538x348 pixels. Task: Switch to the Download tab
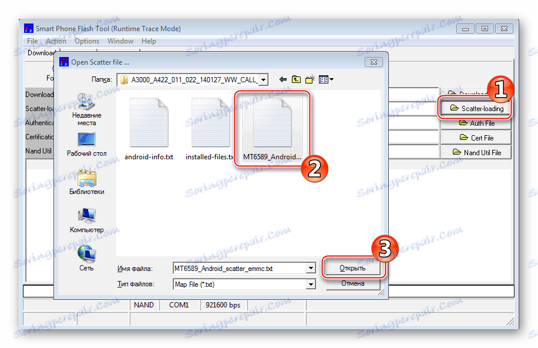coord(41,53)
